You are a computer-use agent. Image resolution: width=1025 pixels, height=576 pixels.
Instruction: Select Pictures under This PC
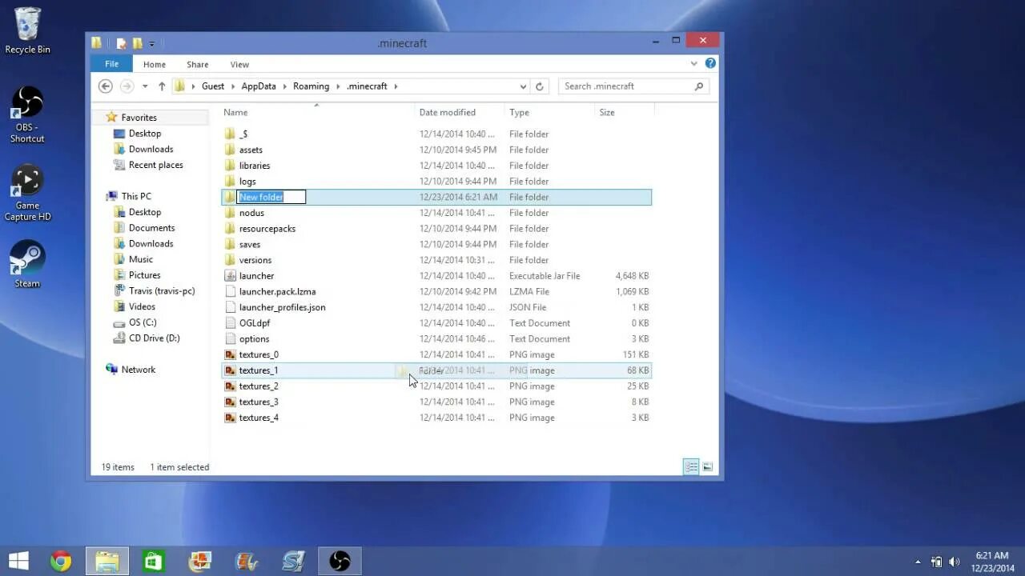pos(144,275)
